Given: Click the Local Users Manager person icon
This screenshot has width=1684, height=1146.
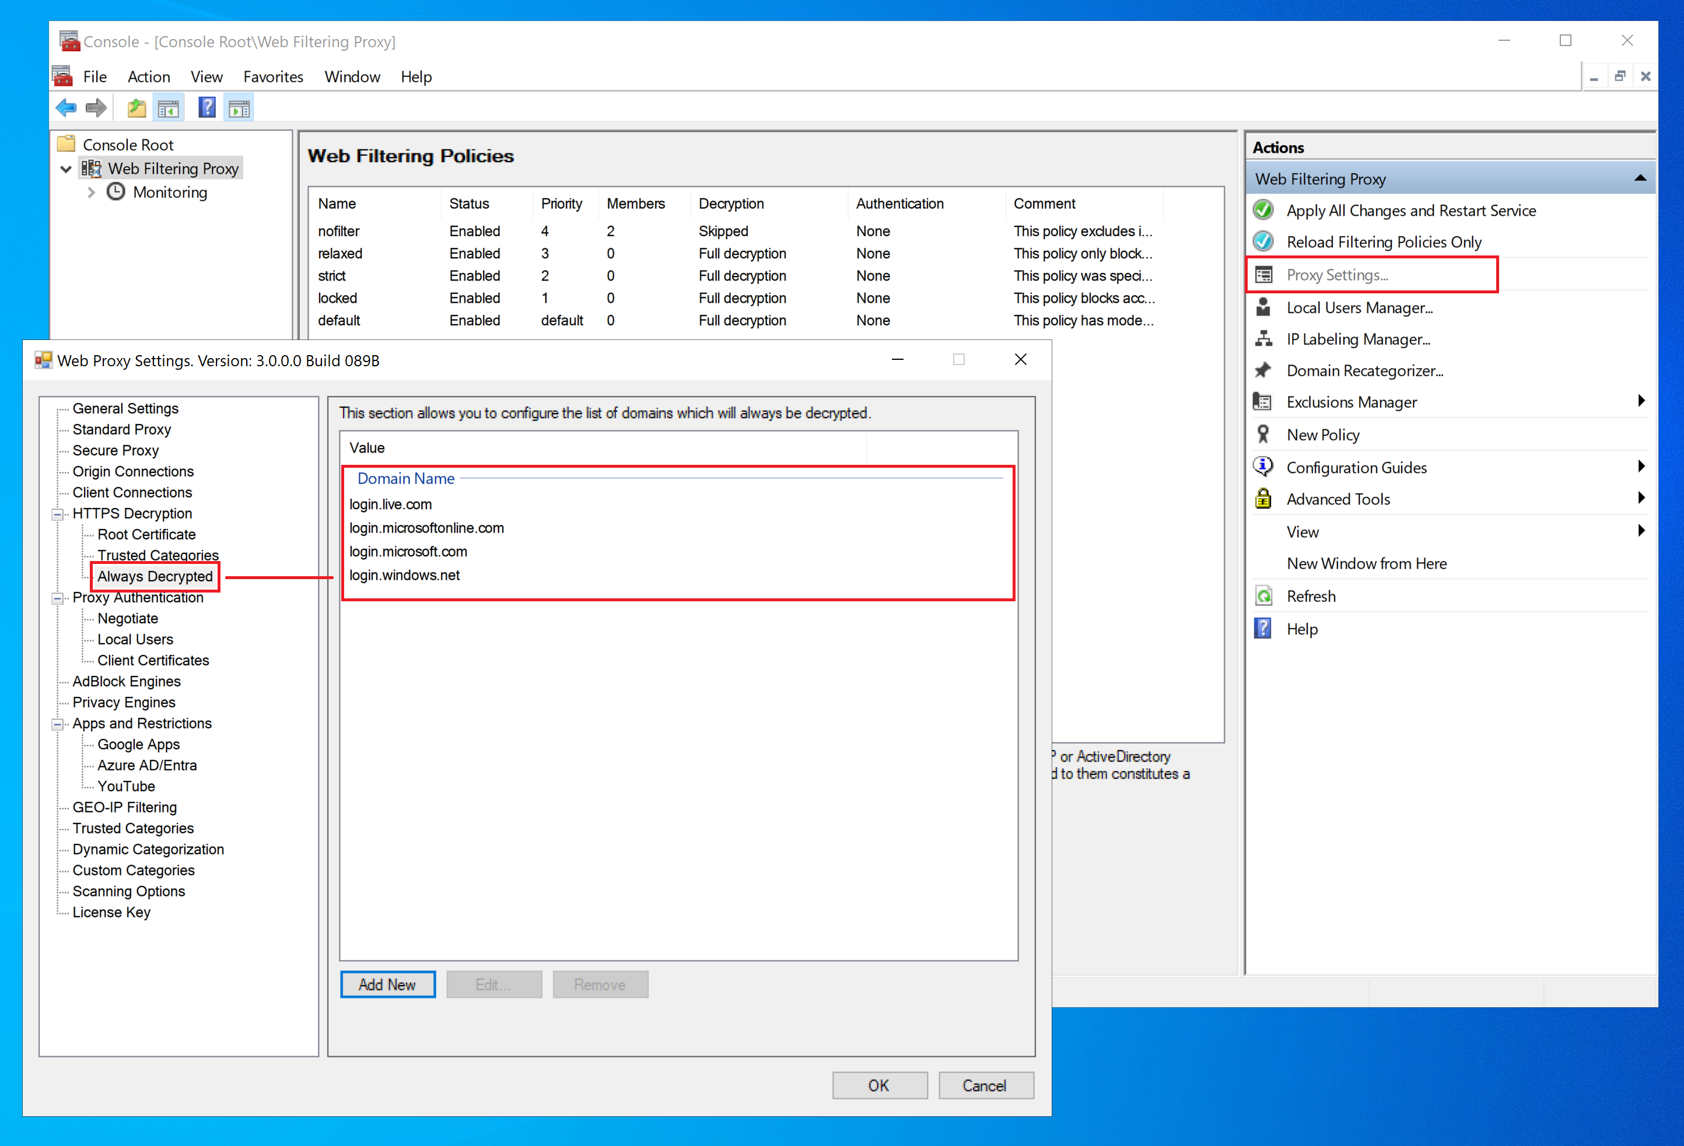Looking at the screenshot, I should point(1263,307).
